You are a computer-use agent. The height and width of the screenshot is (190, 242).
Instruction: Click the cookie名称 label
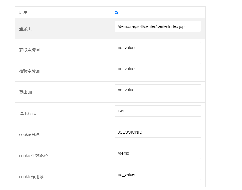click(x=29, y=134)
